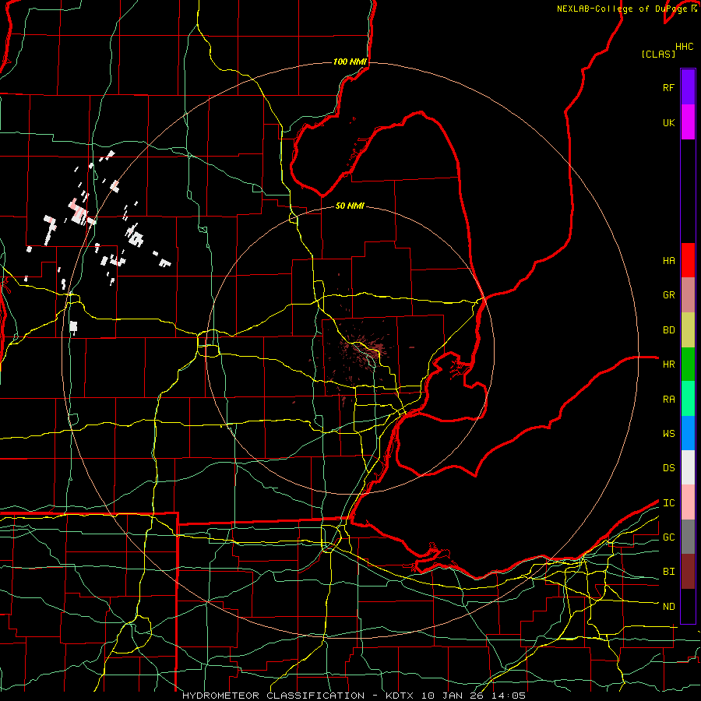
Task: Click the BI legend label
Action: [668, 572]
